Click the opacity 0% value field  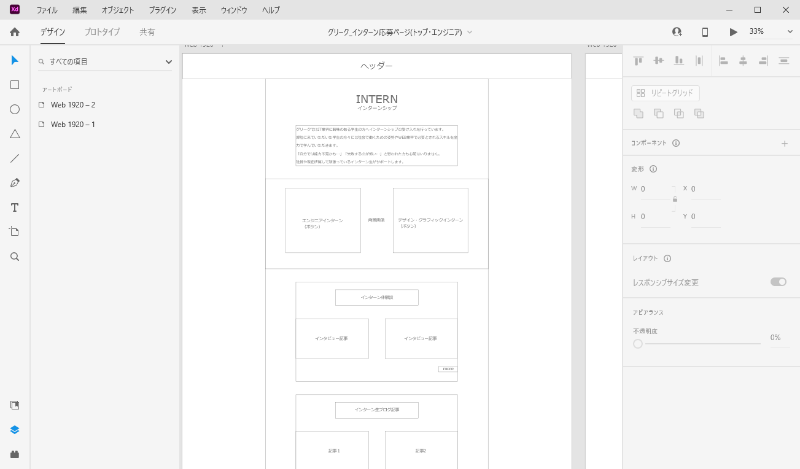(780, 338)
